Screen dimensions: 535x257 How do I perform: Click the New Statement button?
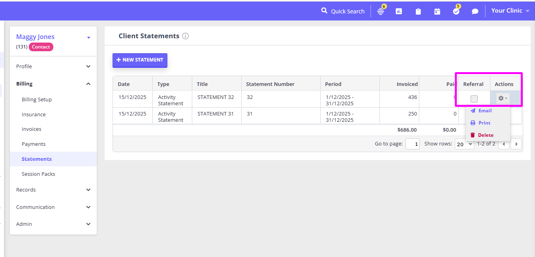[140, 60]
